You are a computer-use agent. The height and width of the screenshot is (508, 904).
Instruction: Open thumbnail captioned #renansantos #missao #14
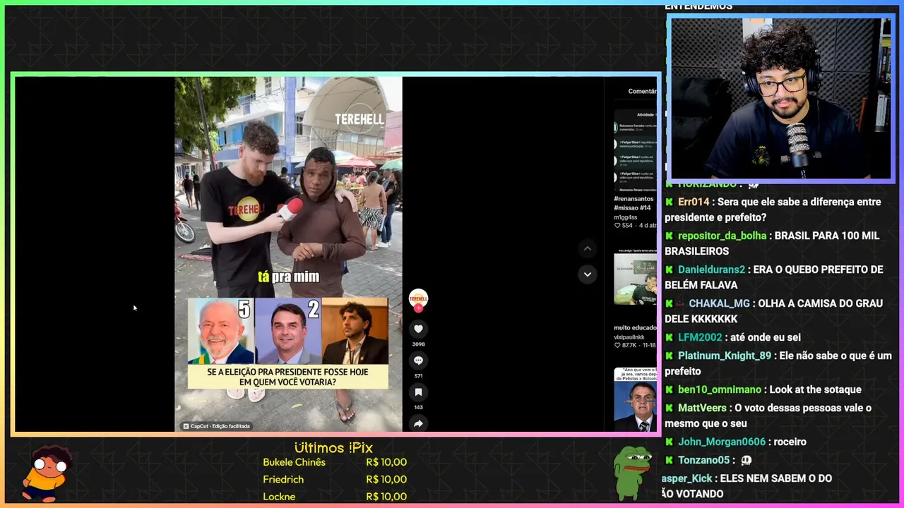tap(635, 150)
